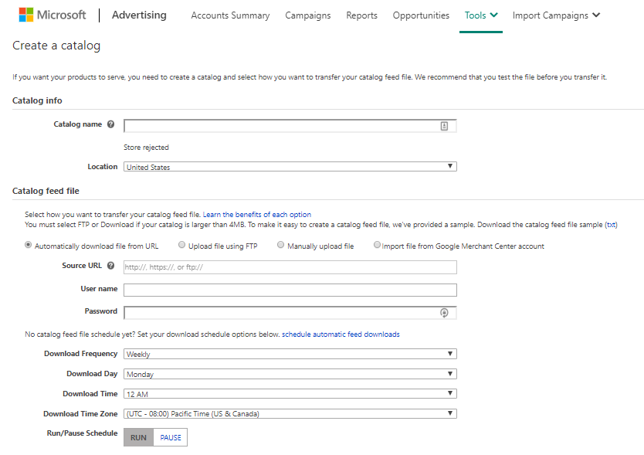Switch the schedule to PAUSE
The width and height of the screenshot is (644, 455).
point(171,437)
